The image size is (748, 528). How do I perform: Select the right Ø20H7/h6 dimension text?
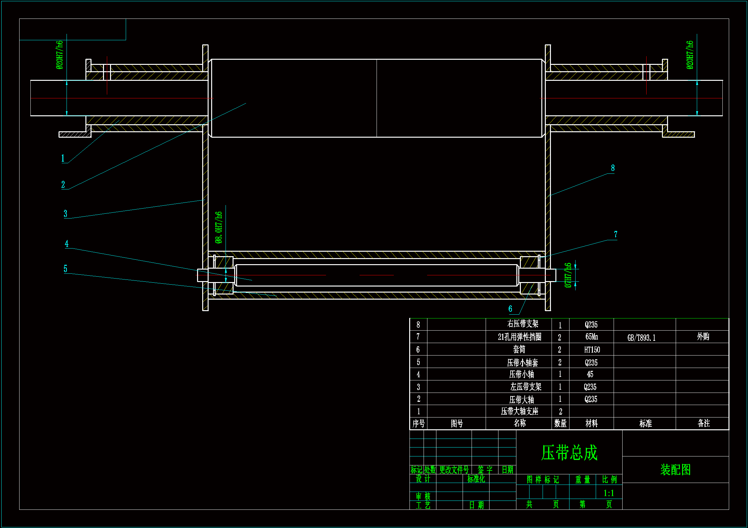click(x=690, y=55)
